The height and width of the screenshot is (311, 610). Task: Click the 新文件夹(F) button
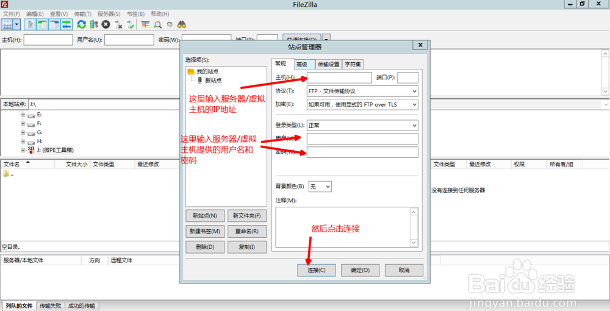(x=247, y=215)
